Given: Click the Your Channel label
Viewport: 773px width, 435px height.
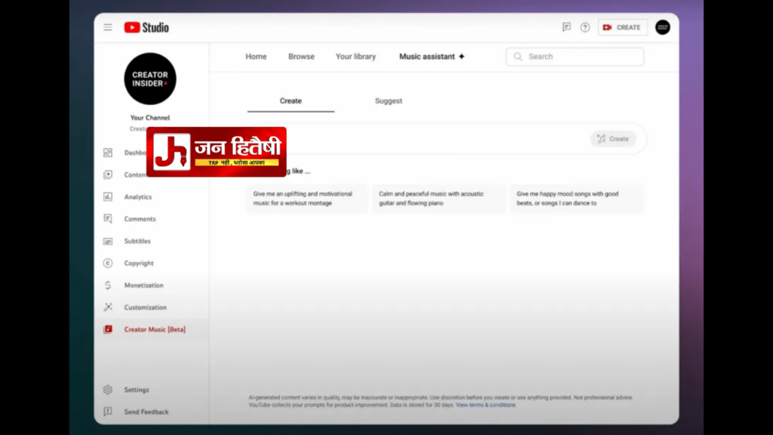Looking at the screenshot, I should click(x=150, y=117).
